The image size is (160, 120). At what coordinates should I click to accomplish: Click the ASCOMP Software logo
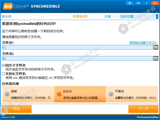[x=16, y=6]
